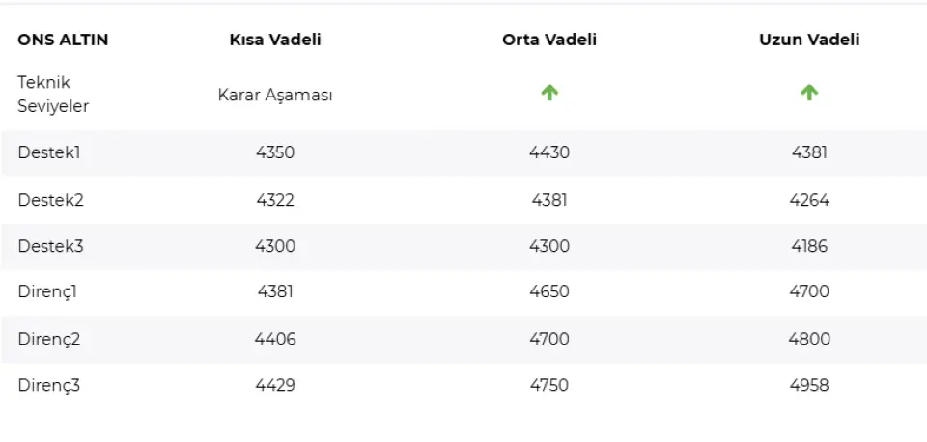Image resolution: width=927 pixels, height=442 pixels.
Task: Click the ONS ALTIN header
Action: (x=63, y=40)
